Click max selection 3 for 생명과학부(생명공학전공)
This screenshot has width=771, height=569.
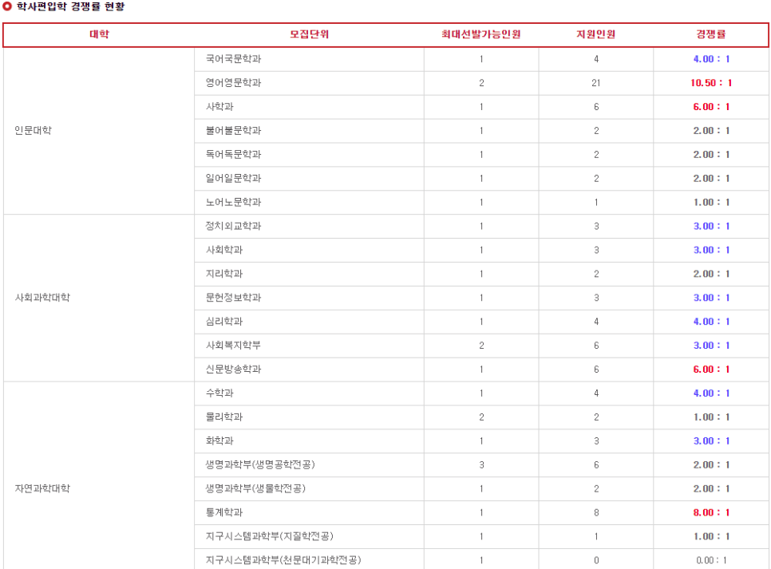point(481,464)
